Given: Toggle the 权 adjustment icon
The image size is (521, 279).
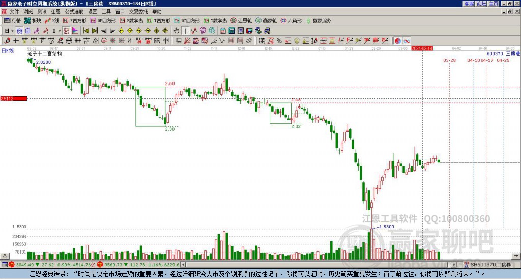Looking at the screenshot, I should click(66, 31).
